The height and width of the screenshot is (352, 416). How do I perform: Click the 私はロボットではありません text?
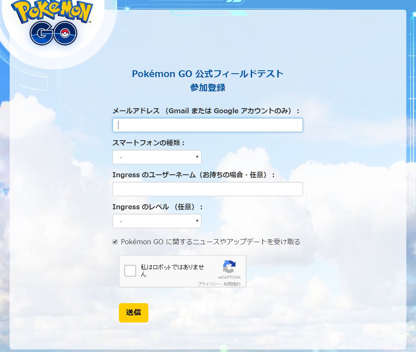tap(172, 270)
